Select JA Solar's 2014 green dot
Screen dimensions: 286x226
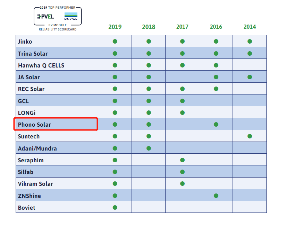coord(250,77)
